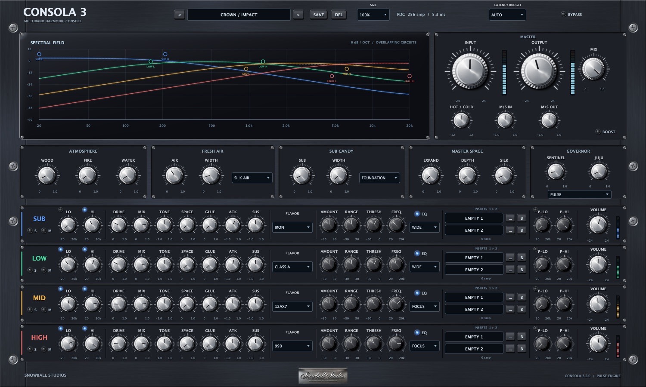Click the EMPTY 2 insert slot on MID band
This screenshot has width=646, height=387.
coord(474,309)
